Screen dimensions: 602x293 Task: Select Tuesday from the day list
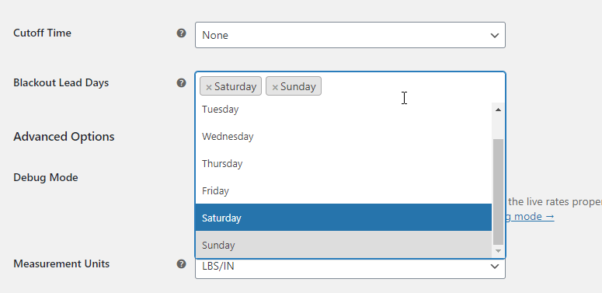click(343, 110)
